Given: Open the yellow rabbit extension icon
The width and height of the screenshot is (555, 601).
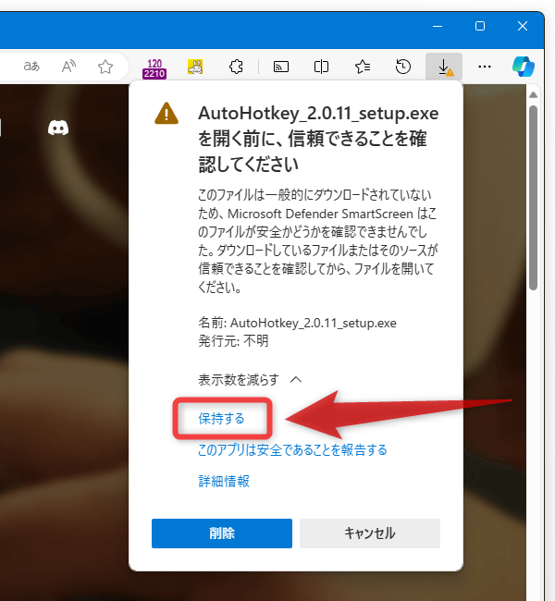Looking at the screenshot, I should tap(195, 67).
